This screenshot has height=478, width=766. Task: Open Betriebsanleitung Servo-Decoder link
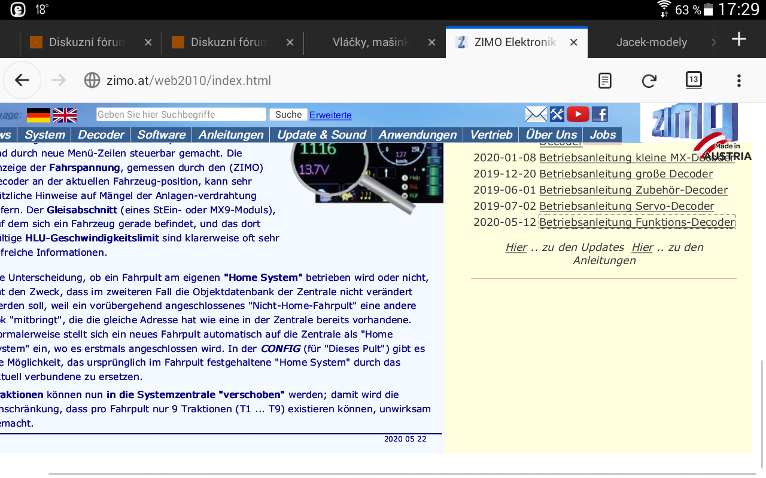627,206
